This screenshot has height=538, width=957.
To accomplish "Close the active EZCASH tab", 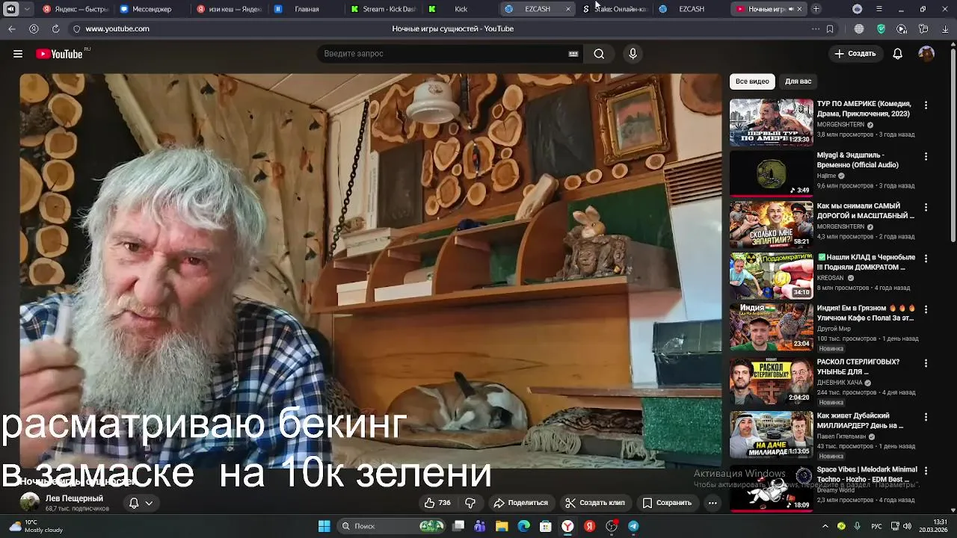I will 567,9.
